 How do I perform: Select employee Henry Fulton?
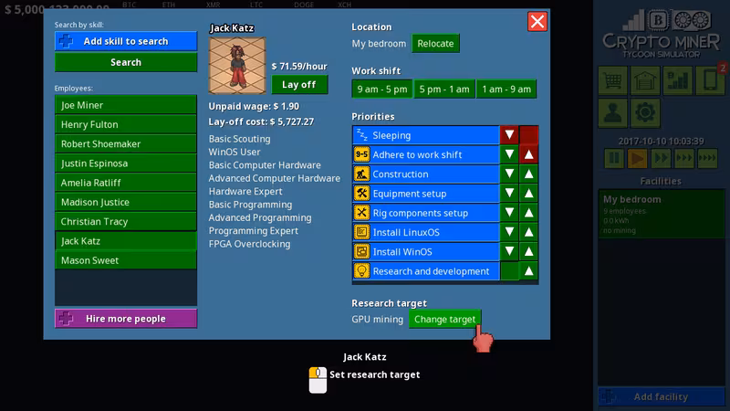pyautogui.click(x=126, y=124)
